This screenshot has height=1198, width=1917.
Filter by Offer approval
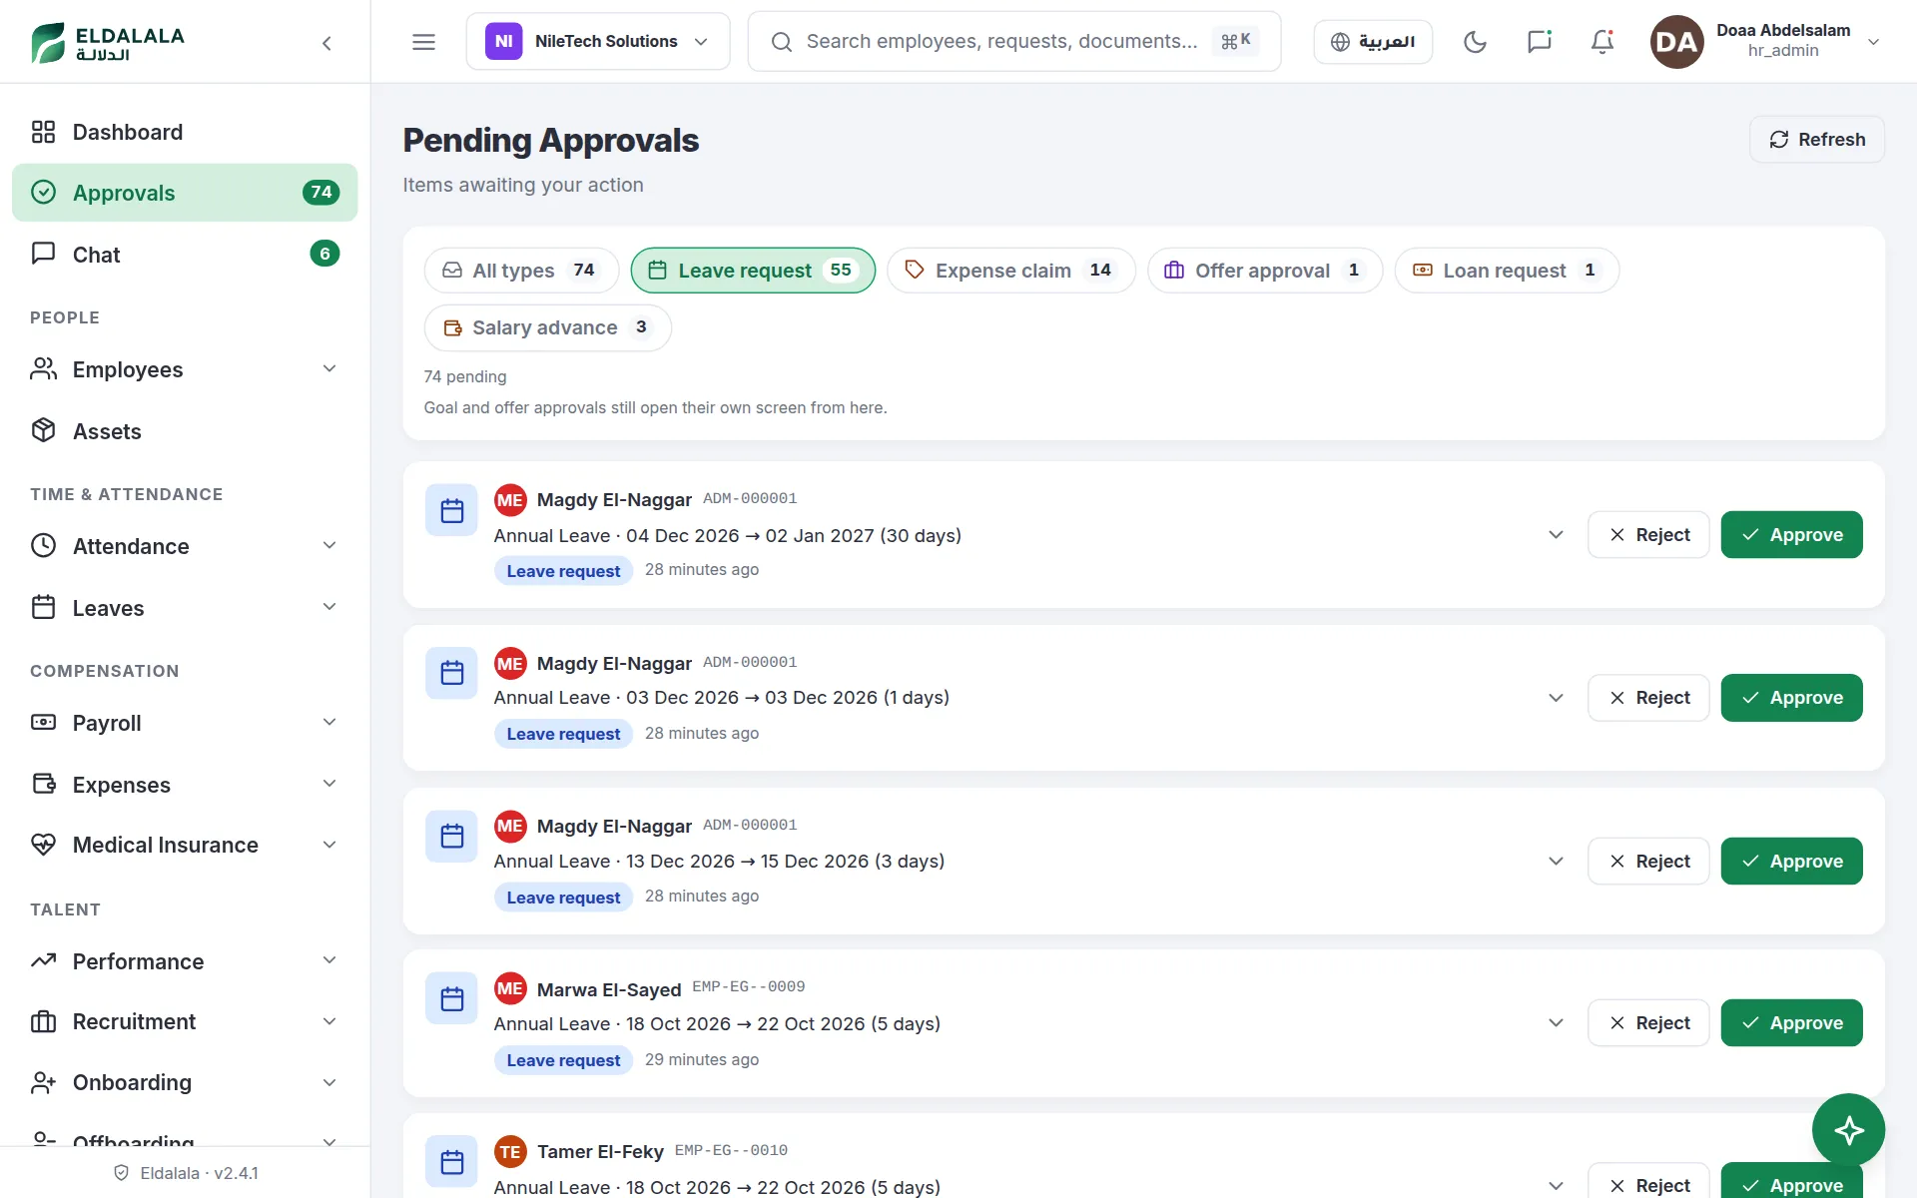pyautogui.click(x=1265, y=271)
